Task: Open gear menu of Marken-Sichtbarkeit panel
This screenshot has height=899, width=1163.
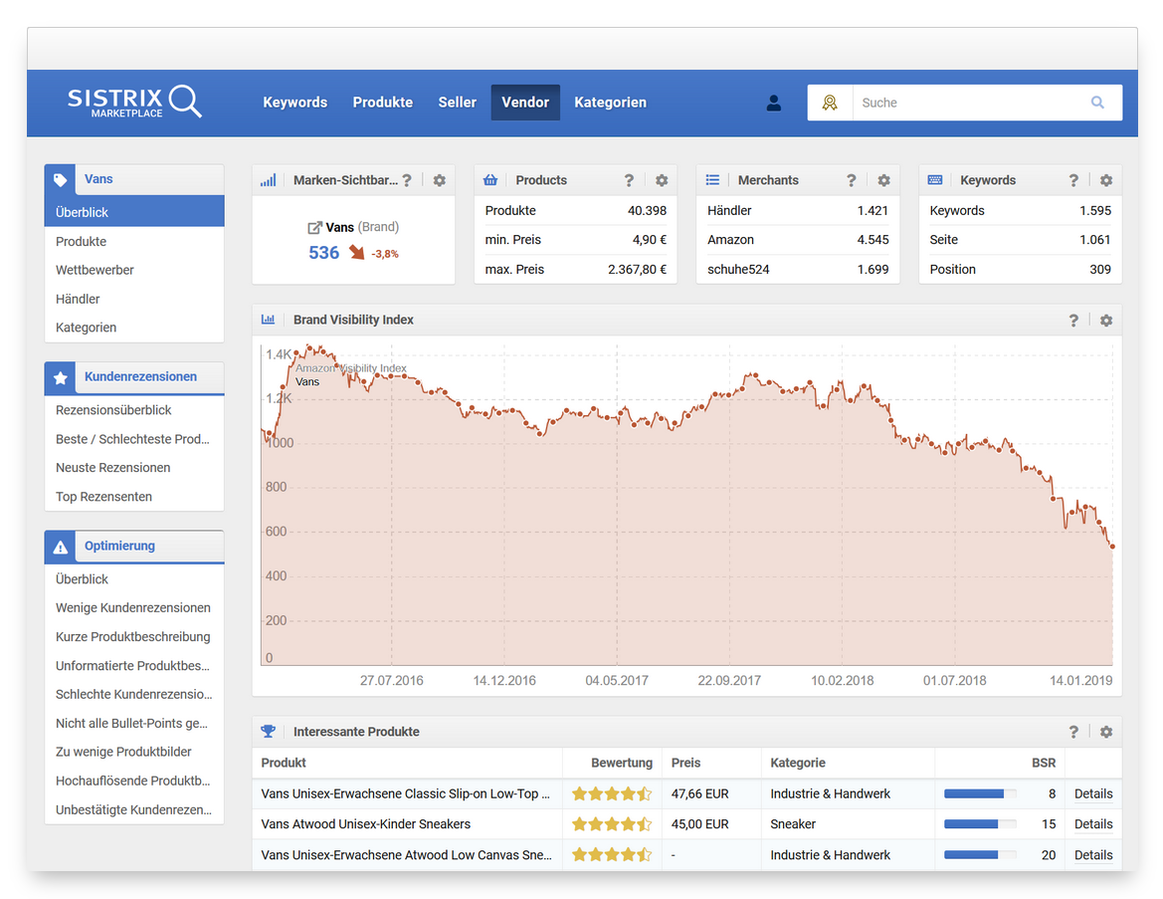Action: pos(440,180)
